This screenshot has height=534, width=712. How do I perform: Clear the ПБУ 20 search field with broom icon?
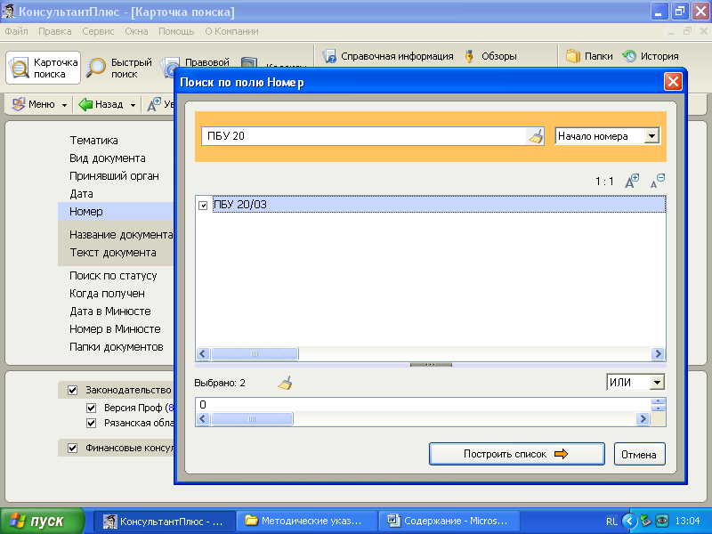coord(536,136)
